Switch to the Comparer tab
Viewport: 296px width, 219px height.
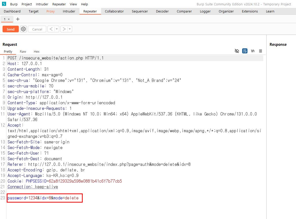[x=184, y=11]
